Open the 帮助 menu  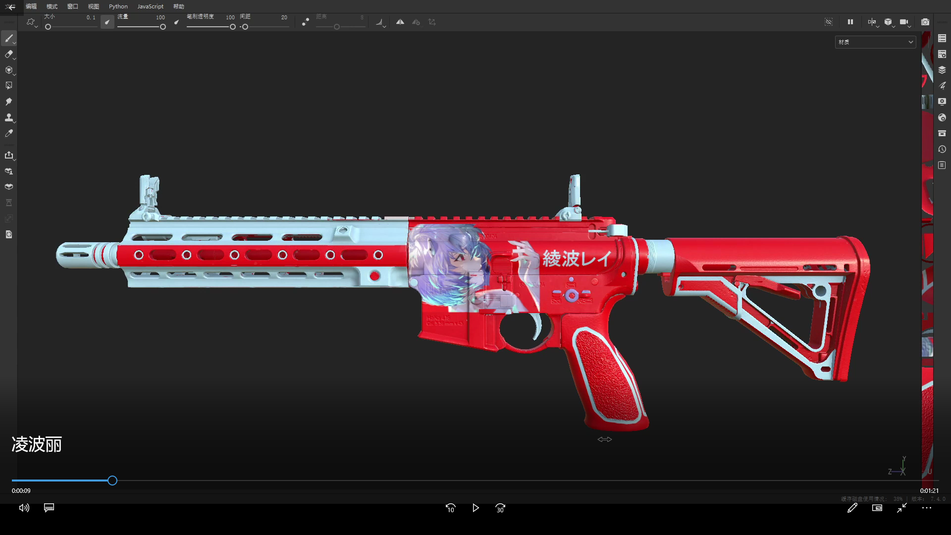[179, 6]
